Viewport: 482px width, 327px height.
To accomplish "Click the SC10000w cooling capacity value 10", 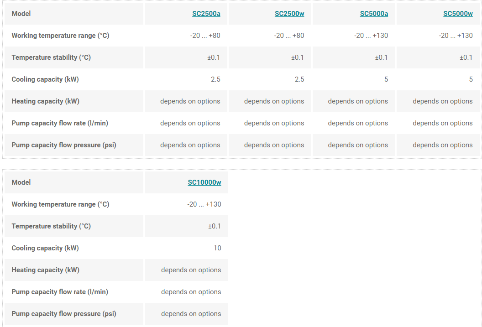I will coord(217,248).
